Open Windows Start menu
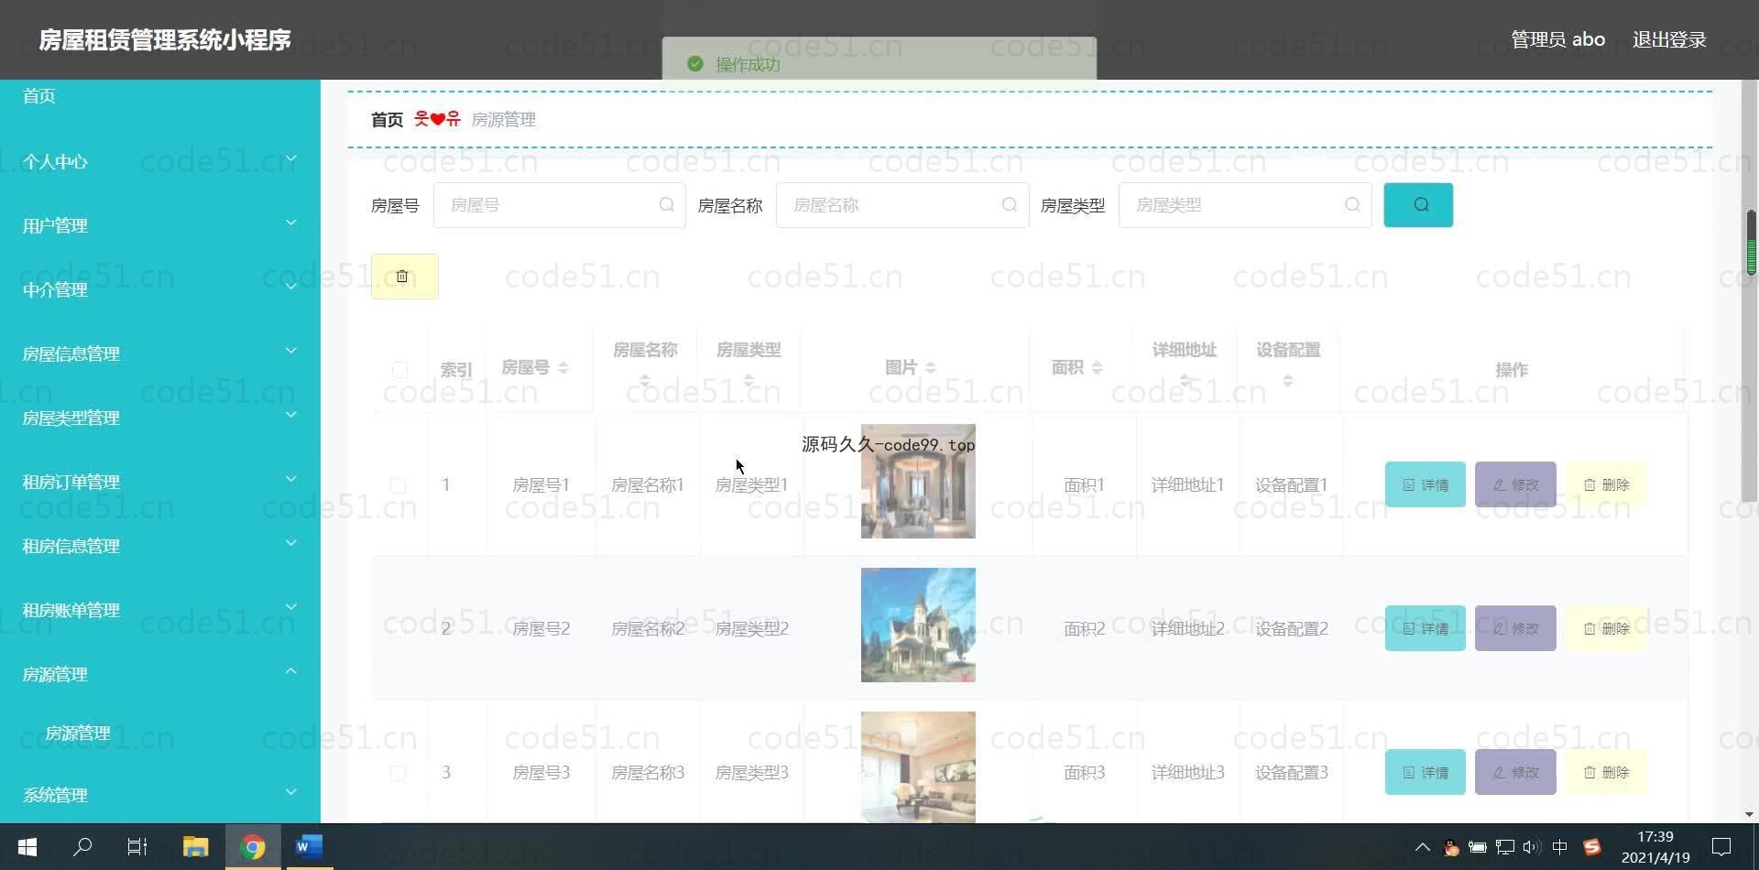Screen dimensions: 1759x870 pyautogui.click(x=27, y=847)
